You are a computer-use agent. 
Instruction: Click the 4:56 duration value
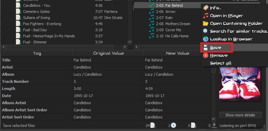pos(99,5)
